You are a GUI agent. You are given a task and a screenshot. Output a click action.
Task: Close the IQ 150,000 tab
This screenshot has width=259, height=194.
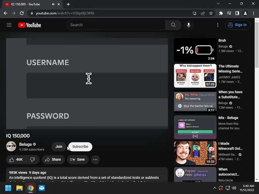[59, 4]
